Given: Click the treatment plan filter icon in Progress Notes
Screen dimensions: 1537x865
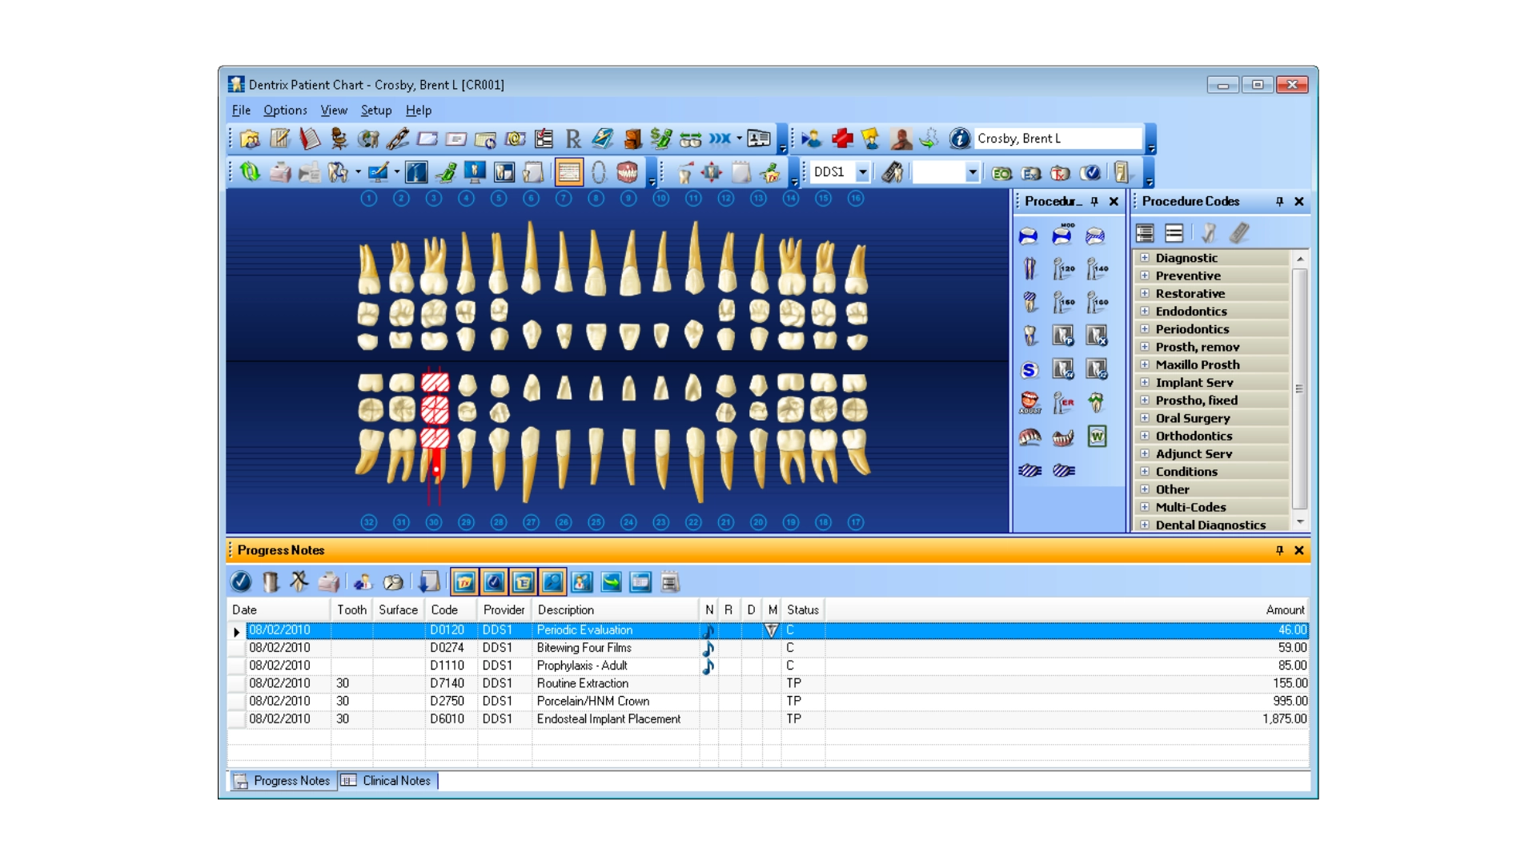Looking at the screenshot, I should coord(464,584).
